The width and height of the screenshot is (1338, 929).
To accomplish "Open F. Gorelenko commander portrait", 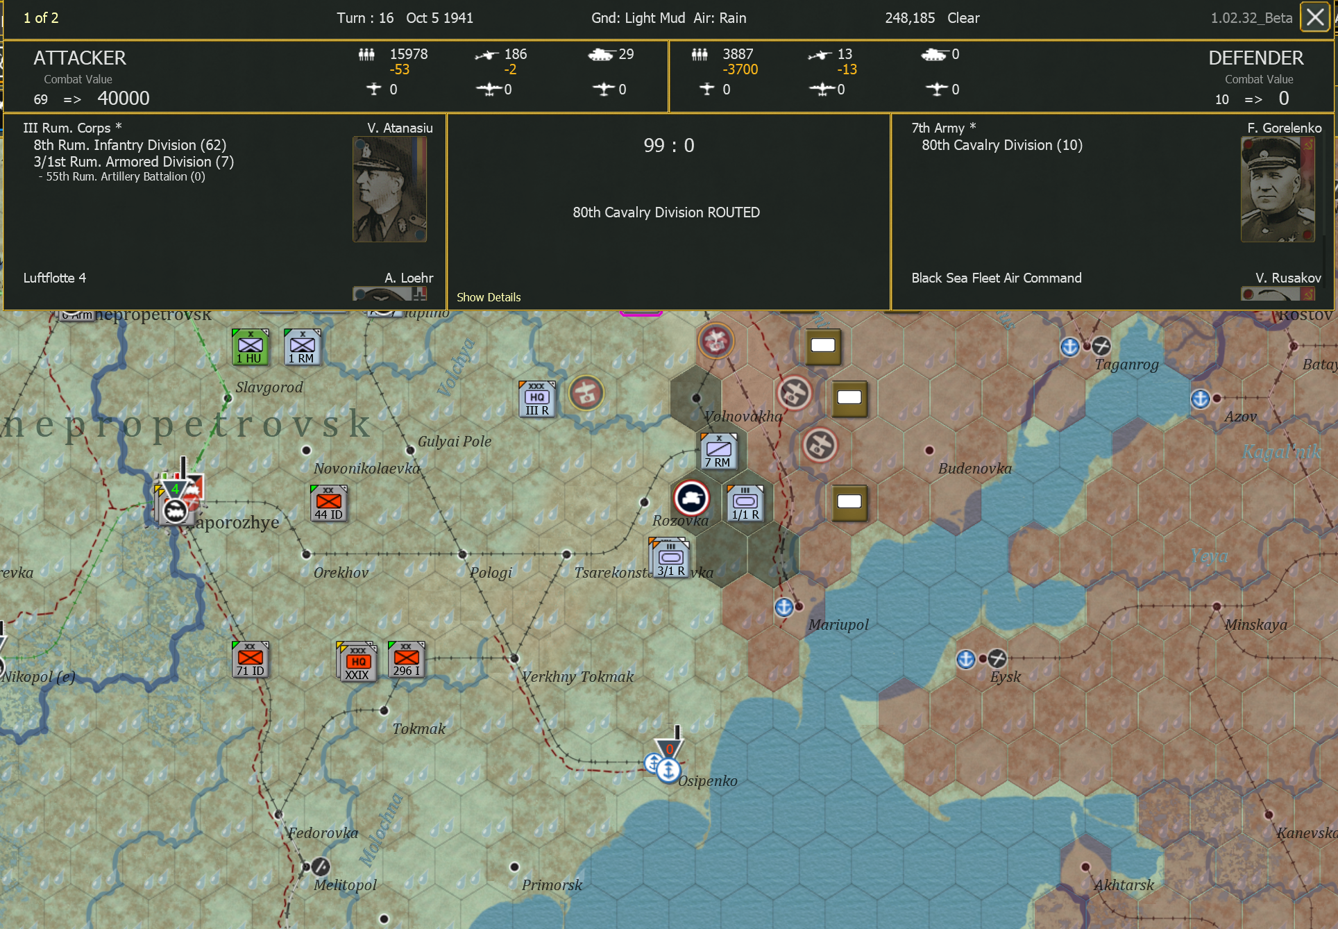I will 1278,189.
